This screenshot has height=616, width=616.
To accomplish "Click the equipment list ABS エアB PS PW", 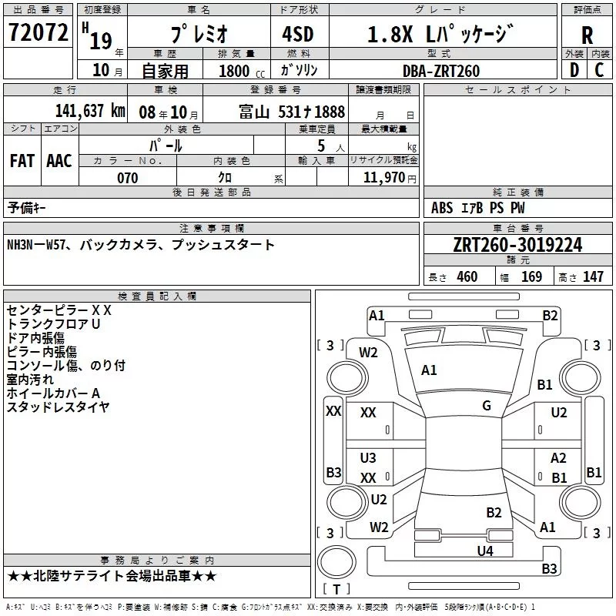I will (477, 208).
